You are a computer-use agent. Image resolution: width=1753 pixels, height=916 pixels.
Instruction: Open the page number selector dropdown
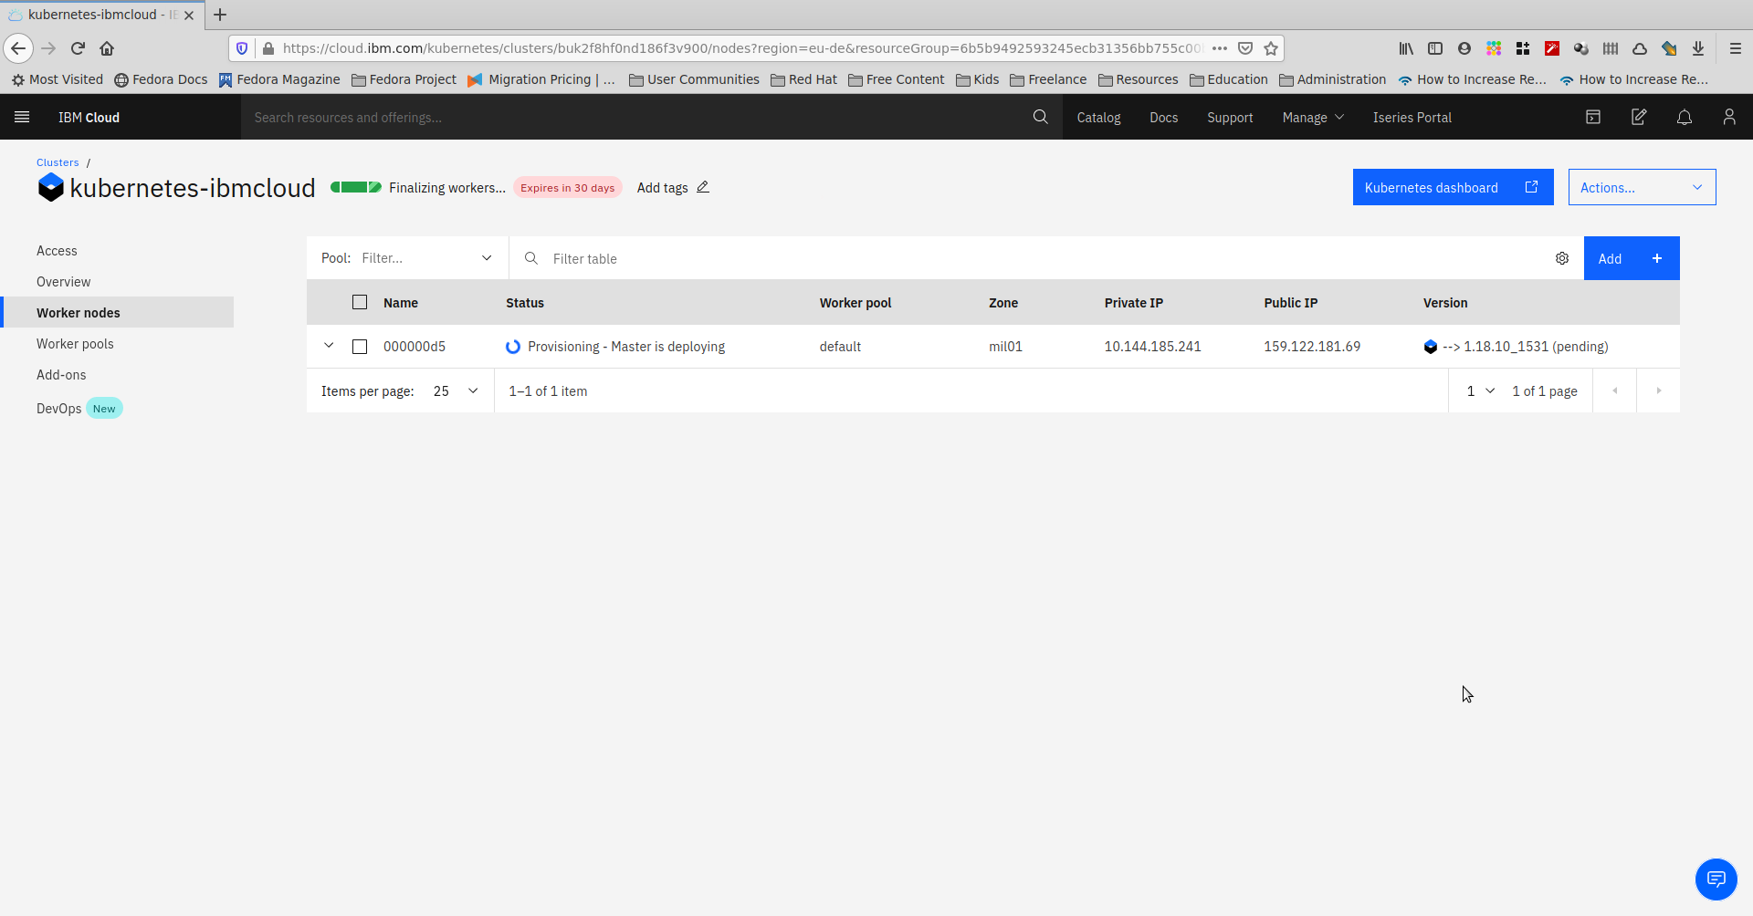click(x=1480, y=390)
